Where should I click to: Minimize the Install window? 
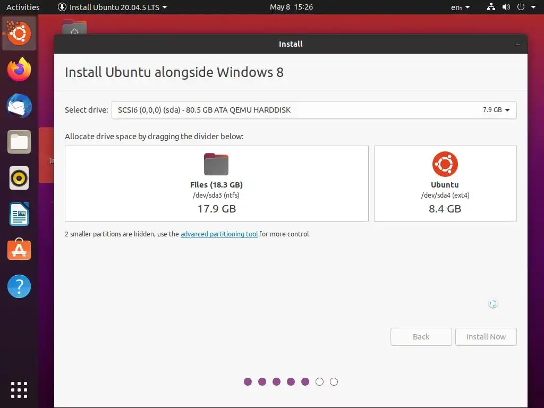518,45
